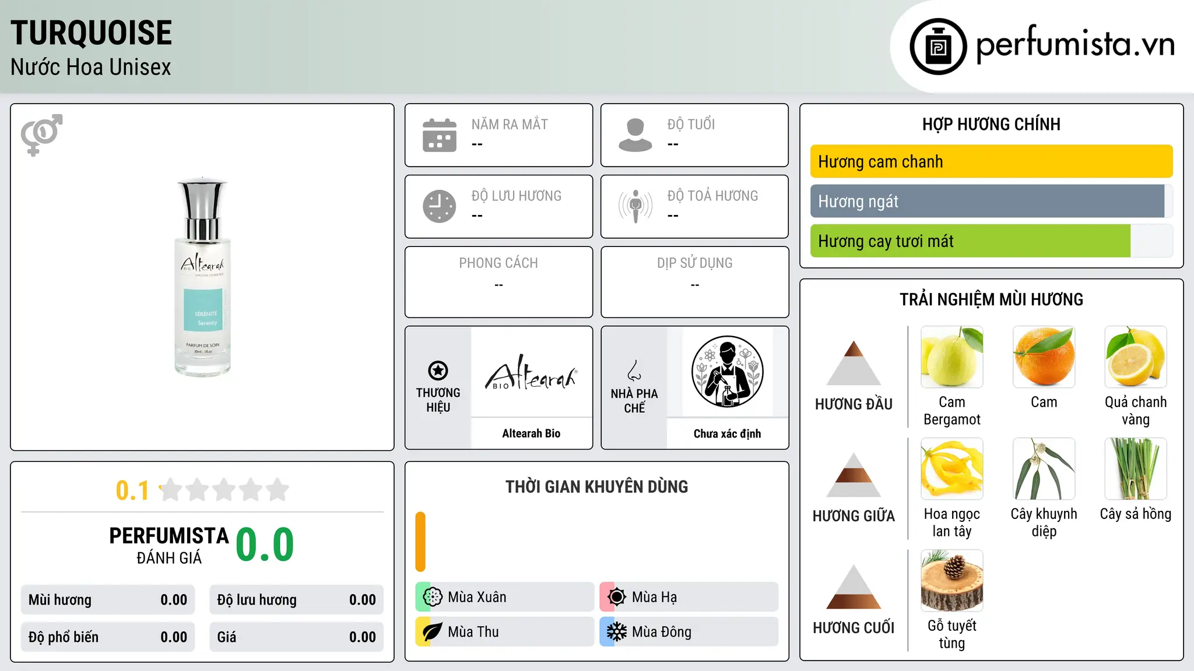Image resolution: width=1194 pixels, height=671 pixels.
Task: Open the Cây sả hồng note image
Action: tap(1136, 469)
